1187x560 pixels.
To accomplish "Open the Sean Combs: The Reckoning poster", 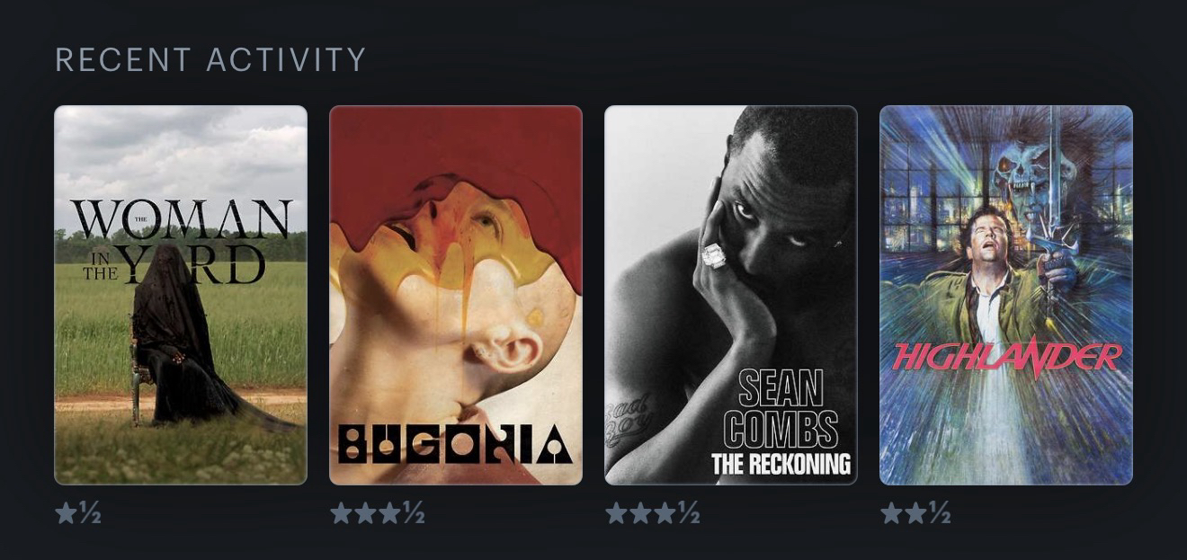I will pyautogui.click(x=731, y=296).
